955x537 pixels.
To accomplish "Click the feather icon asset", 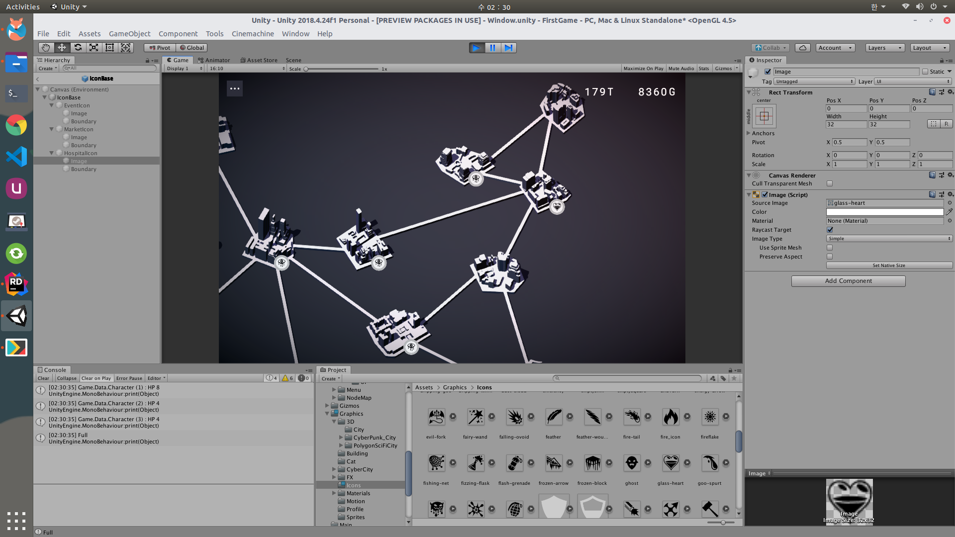I will coord(554,417).
